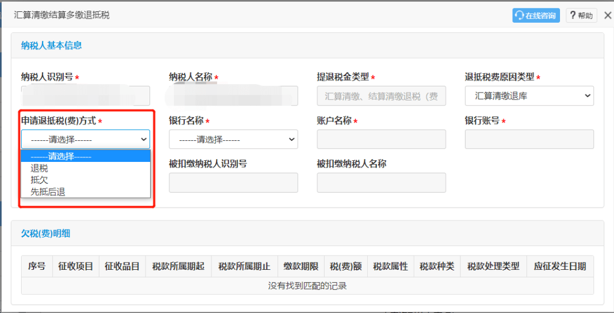Click the 应征发生日期 column header
This screenshot has width=614, height=313.
[559, 266]
